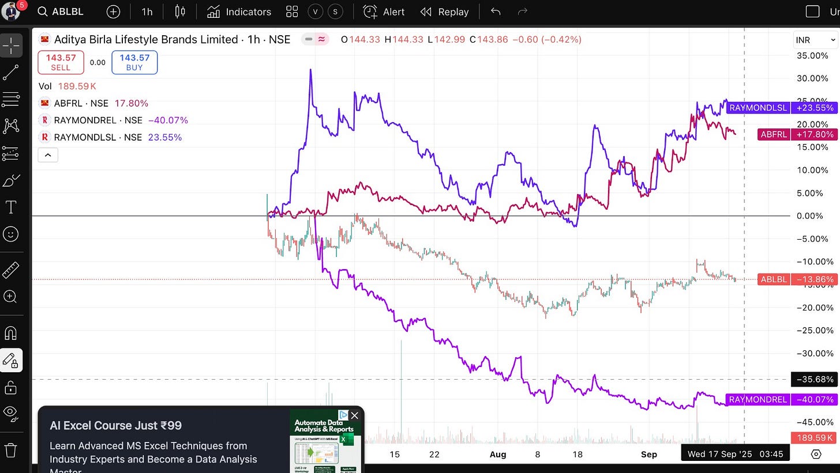This screenshot has width=840, height=473.
Task: Click the 'S' quick indicator button
Action: [x=335, y=12]
